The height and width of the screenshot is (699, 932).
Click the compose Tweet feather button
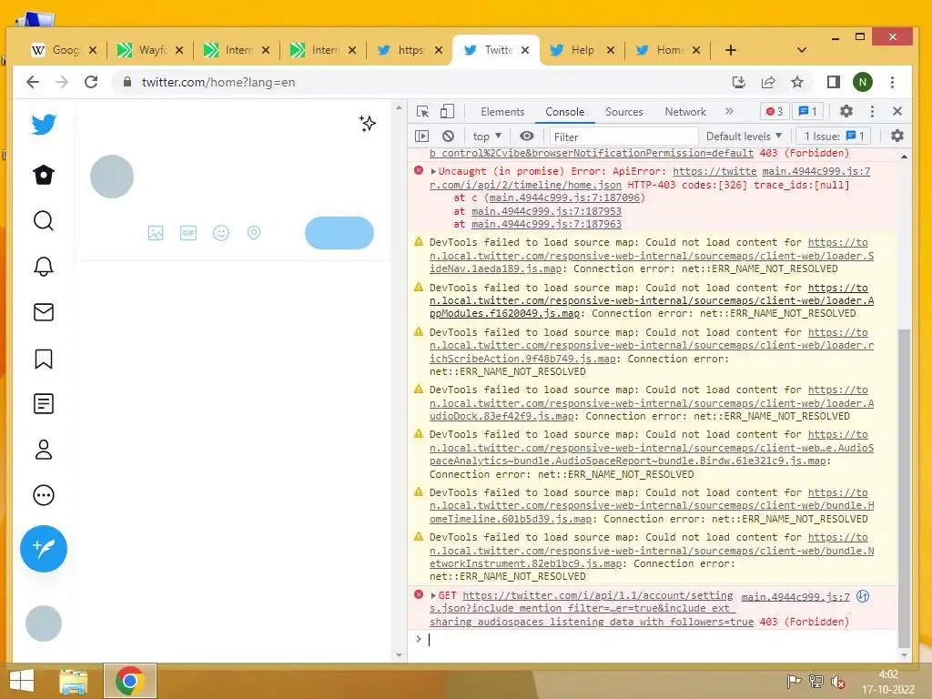click(x=44, y=549)
